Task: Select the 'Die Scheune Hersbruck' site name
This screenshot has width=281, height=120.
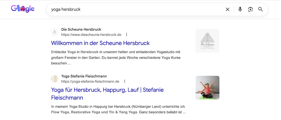Action: click(x=81, y=29)
